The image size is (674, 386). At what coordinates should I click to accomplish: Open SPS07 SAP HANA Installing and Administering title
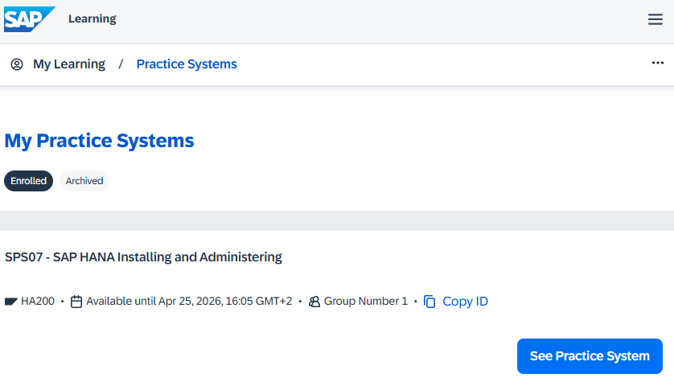tap(143, 257)
